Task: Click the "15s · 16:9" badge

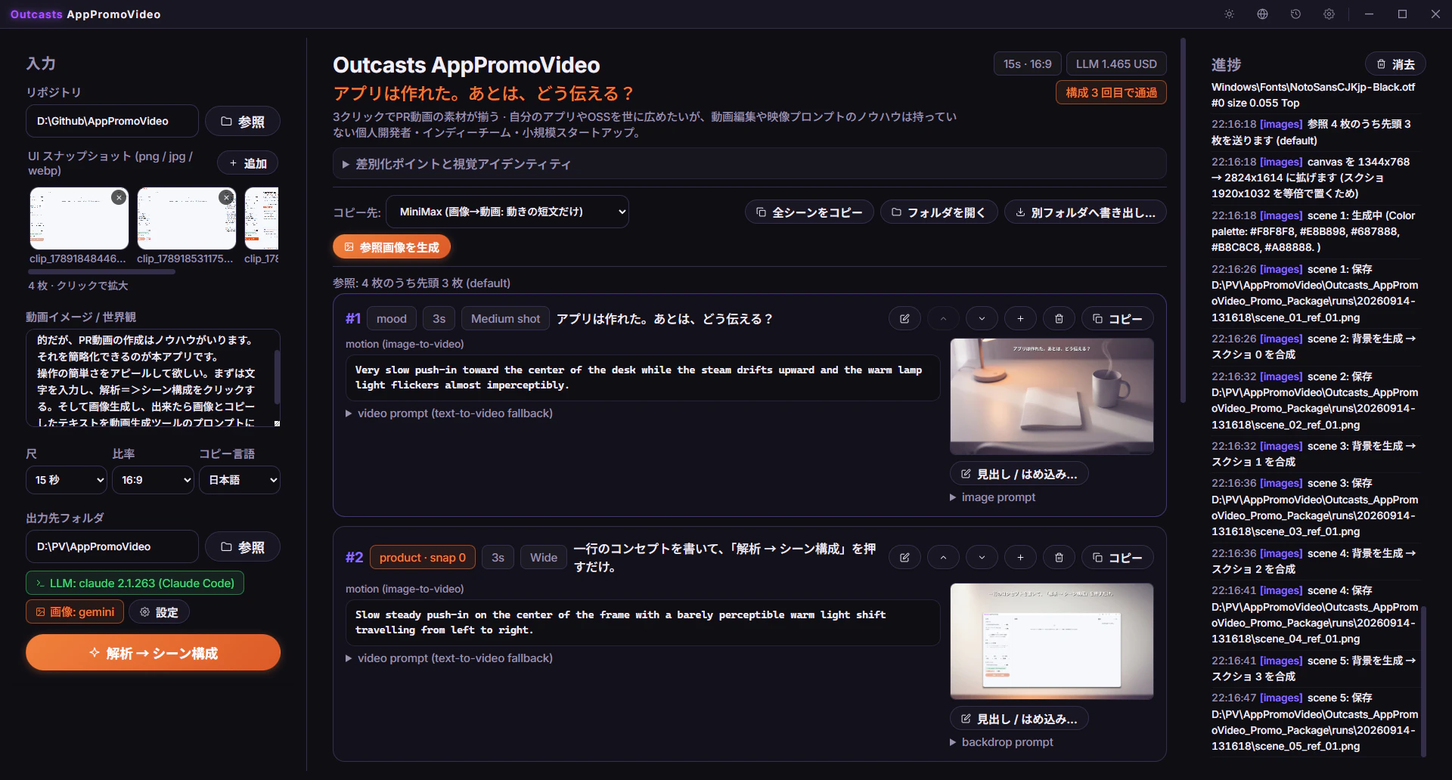Action: (x=1028, y=64)
